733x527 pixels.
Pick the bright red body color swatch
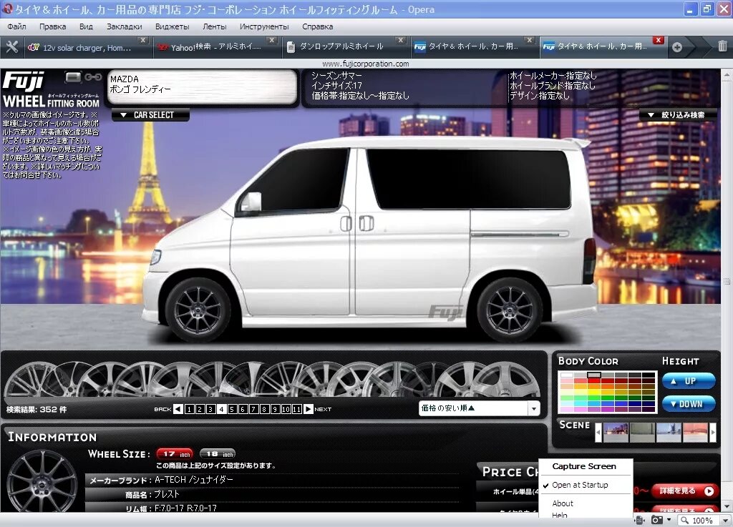[593, 380]
